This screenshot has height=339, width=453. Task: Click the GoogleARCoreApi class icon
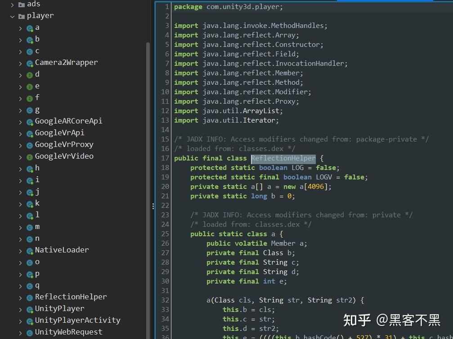pos(29,121)
